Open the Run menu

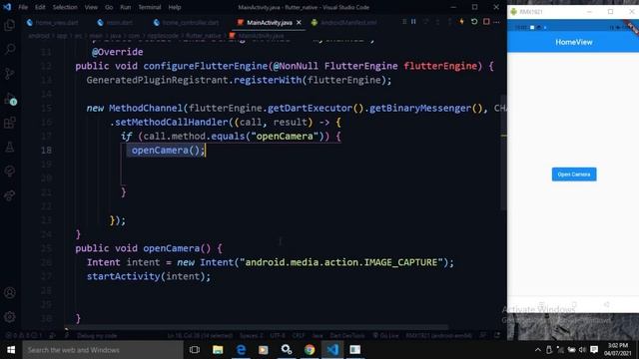[x=126, y=7]
